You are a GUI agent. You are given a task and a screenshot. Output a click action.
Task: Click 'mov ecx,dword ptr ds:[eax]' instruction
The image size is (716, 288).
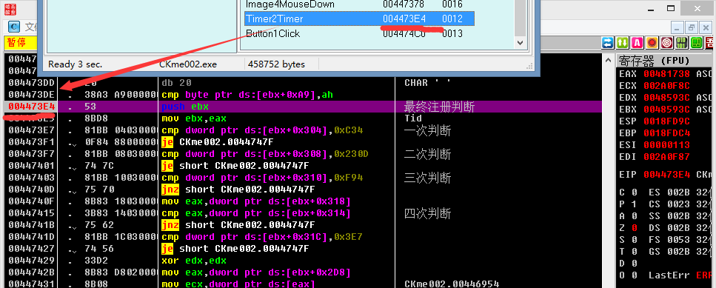coord(238,284)
